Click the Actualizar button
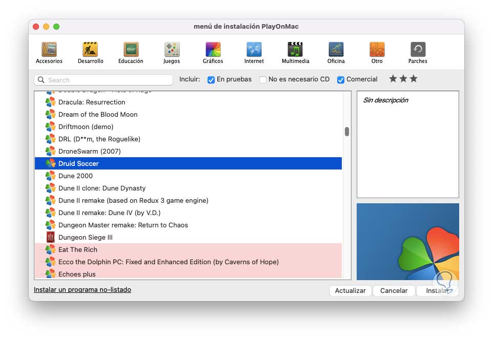 pos(350,291)
